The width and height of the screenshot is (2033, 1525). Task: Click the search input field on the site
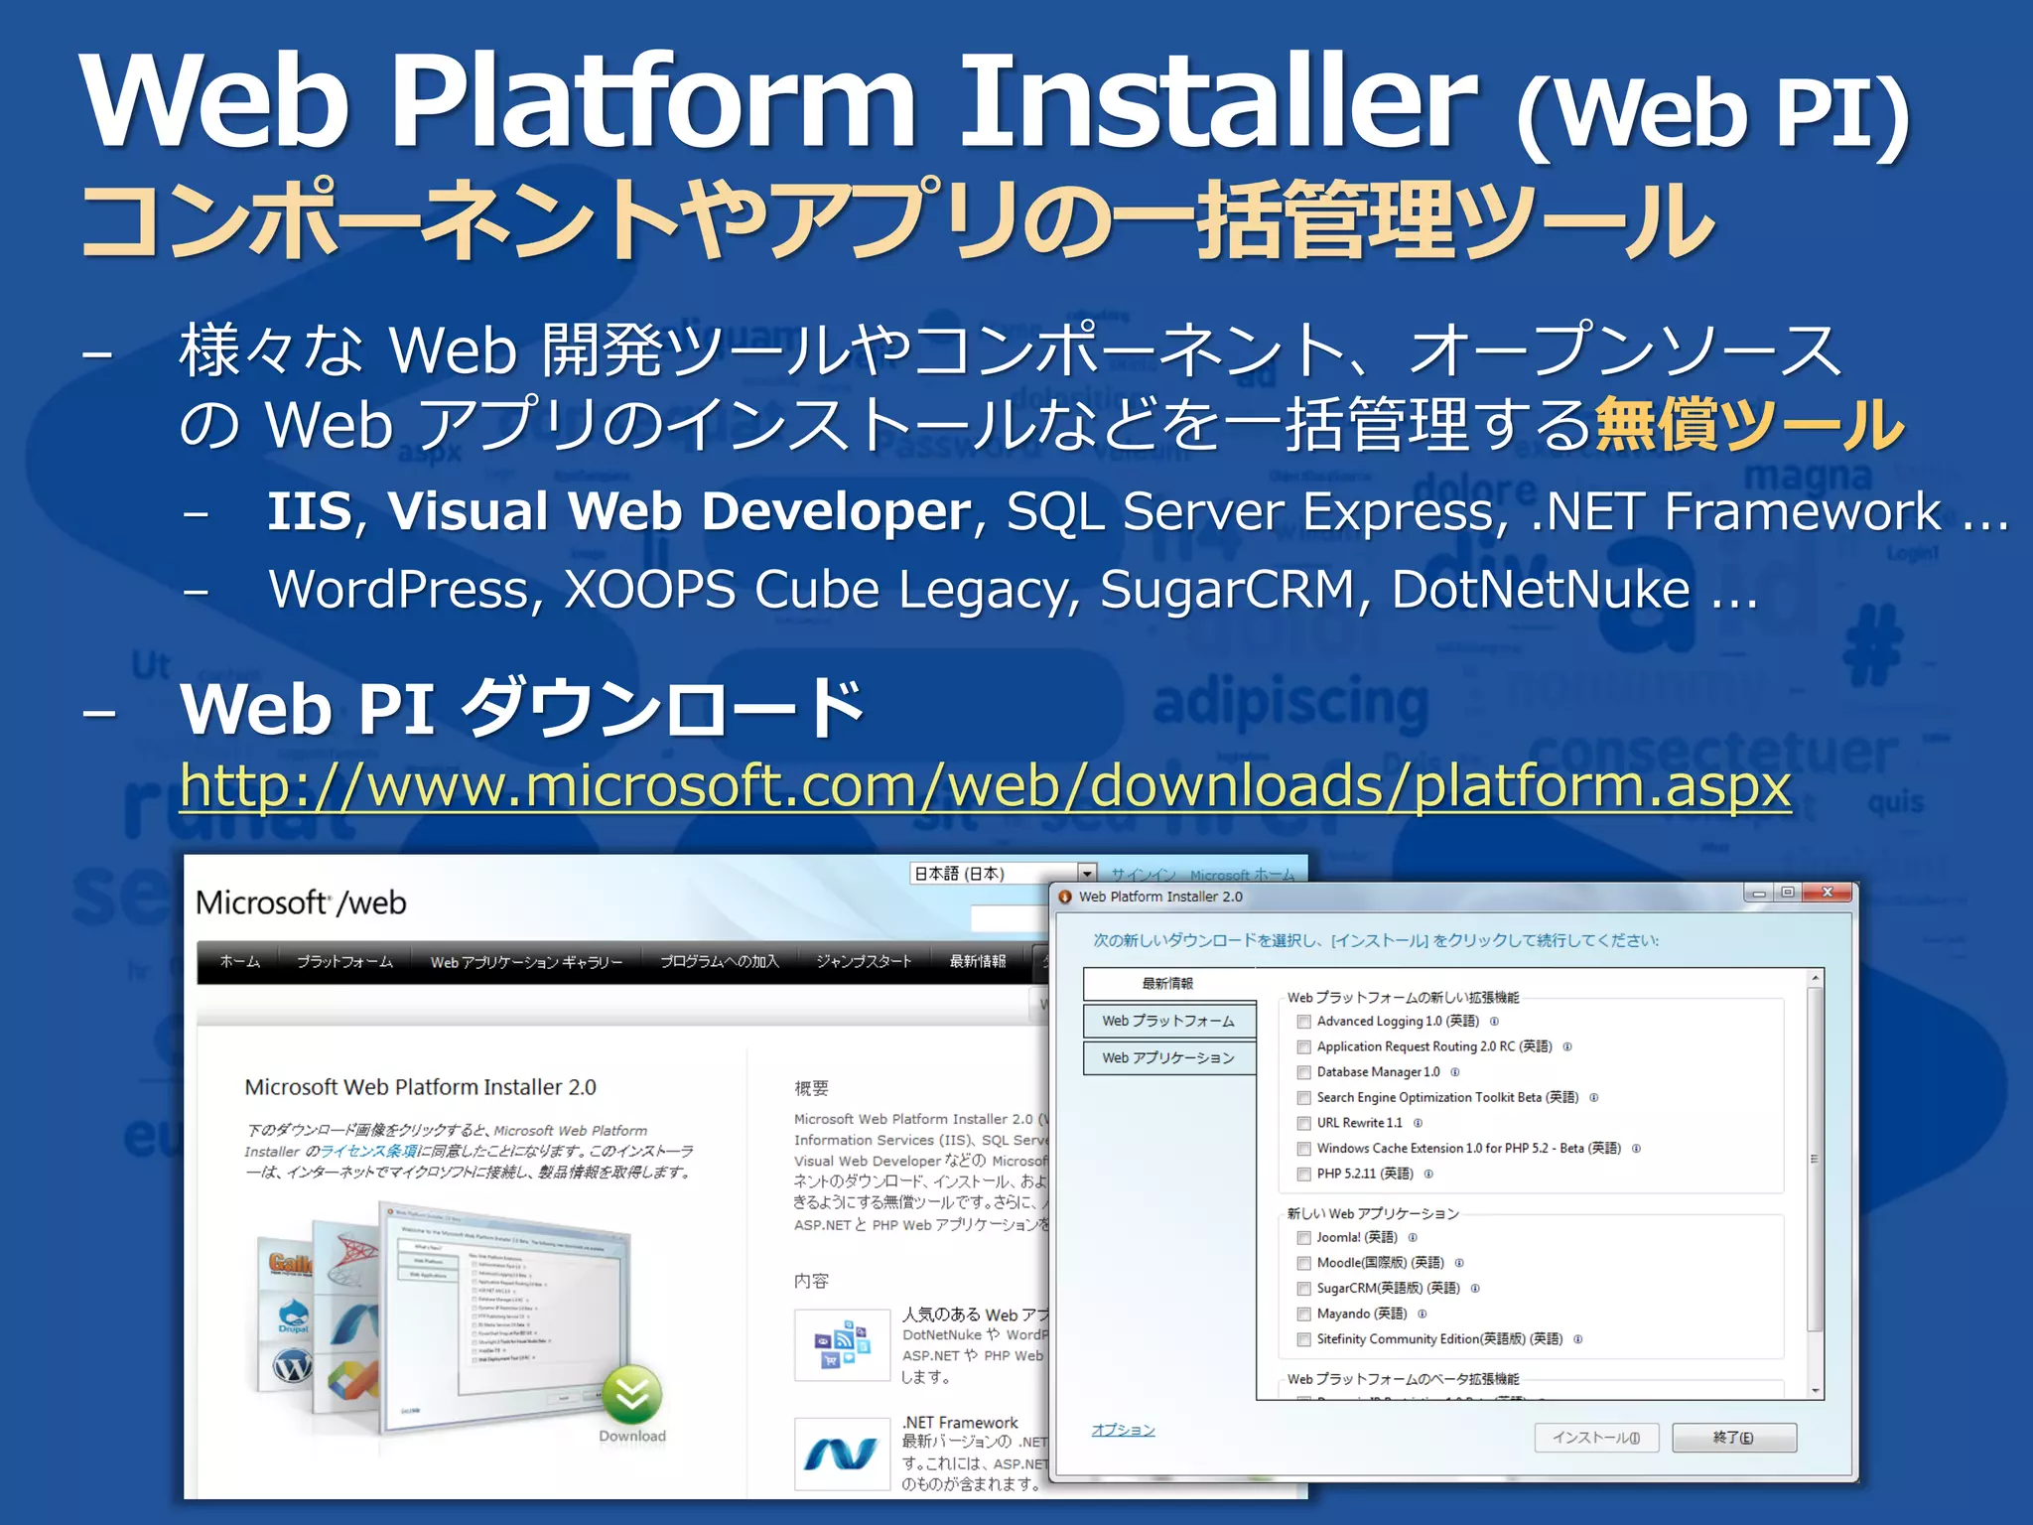[x=1010, y=918]
